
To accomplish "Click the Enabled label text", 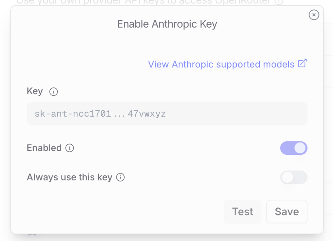I will point(44,148).
